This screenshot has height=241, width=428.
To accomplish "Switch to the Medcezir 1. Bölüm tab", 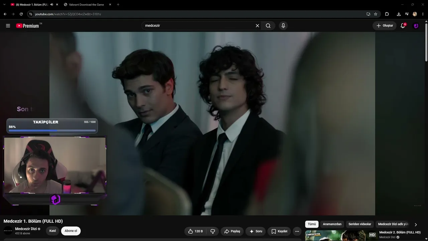I will (x=32, y=5).
